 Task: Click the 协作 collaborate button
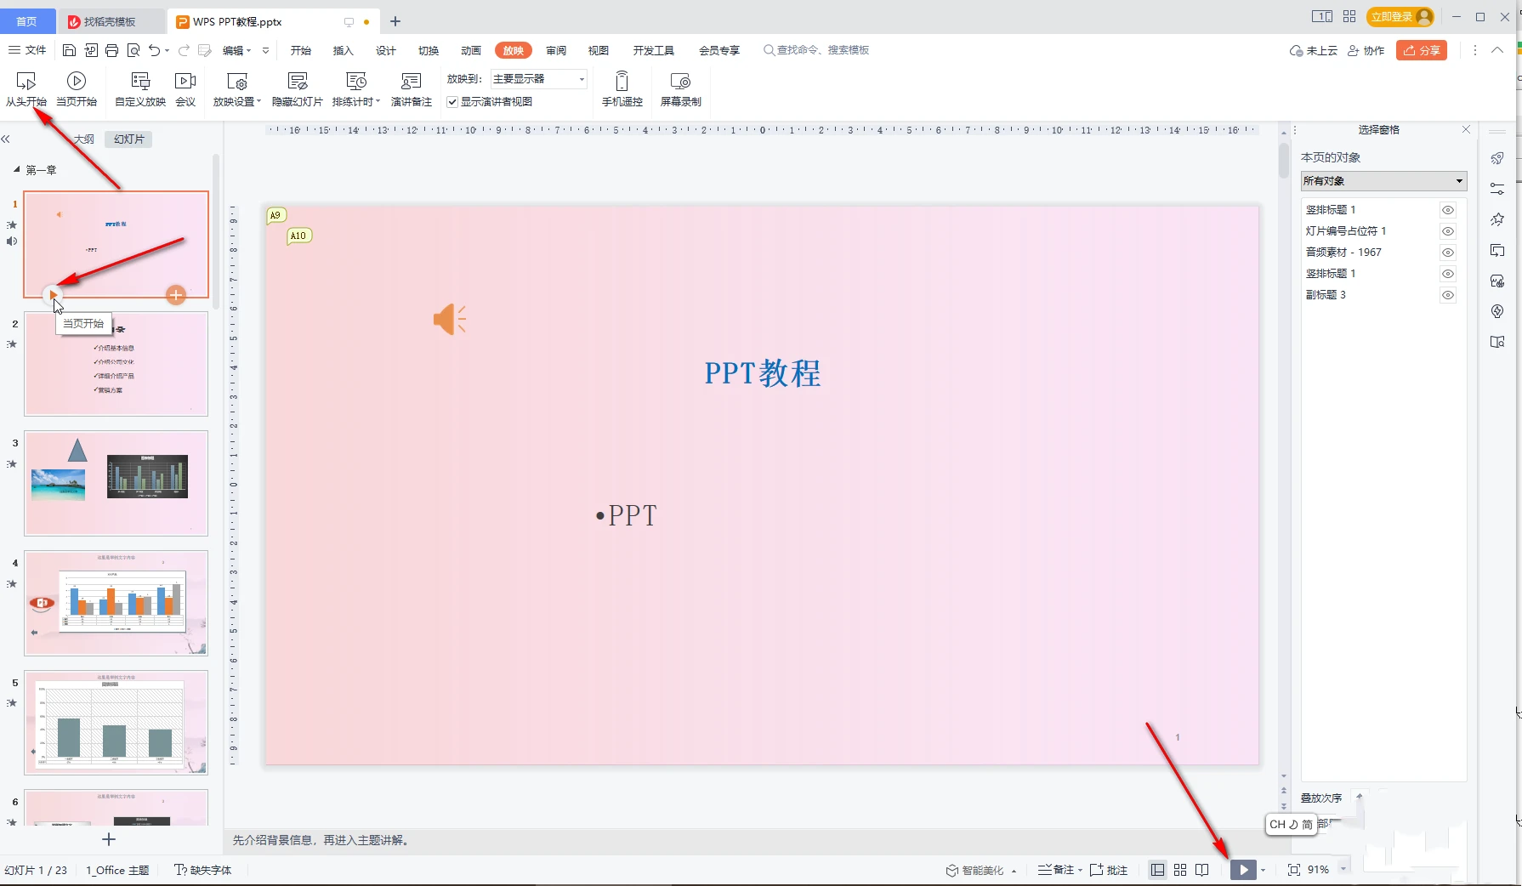[x=1366, y=50]
